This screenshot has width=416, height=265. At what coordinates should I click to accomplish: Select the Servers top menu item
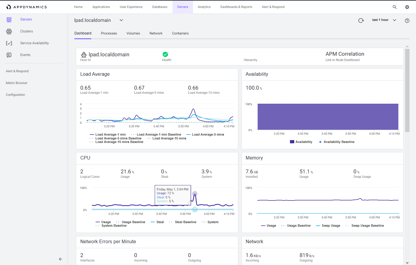coord(182,7)
